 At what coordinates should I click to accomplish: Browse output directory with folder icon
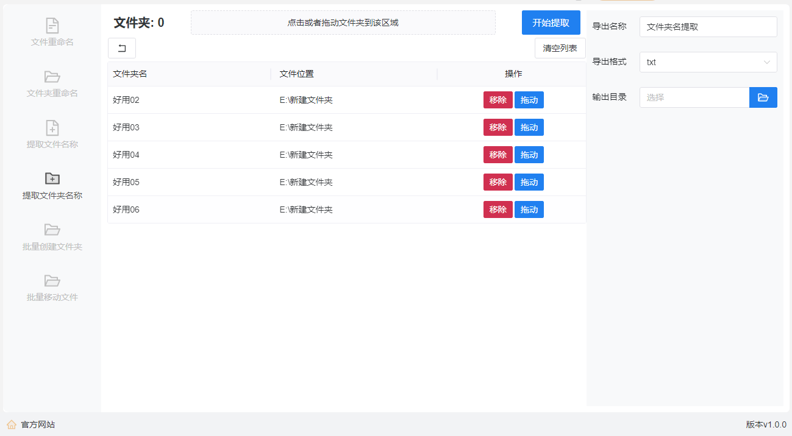(x=763, y=97)
